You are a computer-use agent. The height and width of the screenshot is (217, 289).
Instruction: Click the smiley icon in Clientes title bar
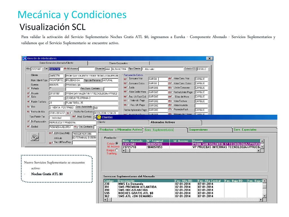99,117
